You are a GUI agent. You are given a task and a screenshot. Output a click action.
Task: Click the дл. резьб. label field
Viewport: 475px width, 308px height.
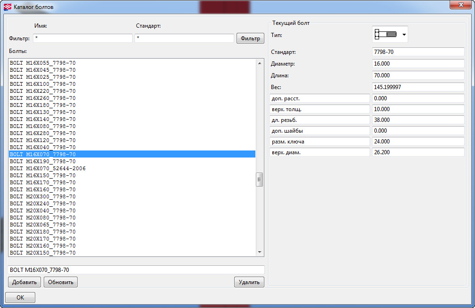click(x=320, y=120)
